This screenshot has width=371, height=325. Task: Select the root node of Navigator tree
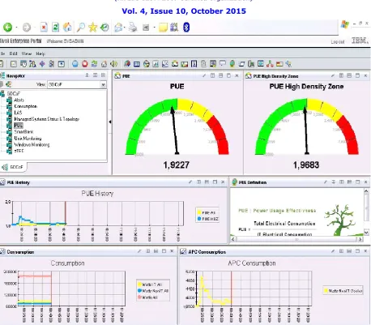coord(13,93)
